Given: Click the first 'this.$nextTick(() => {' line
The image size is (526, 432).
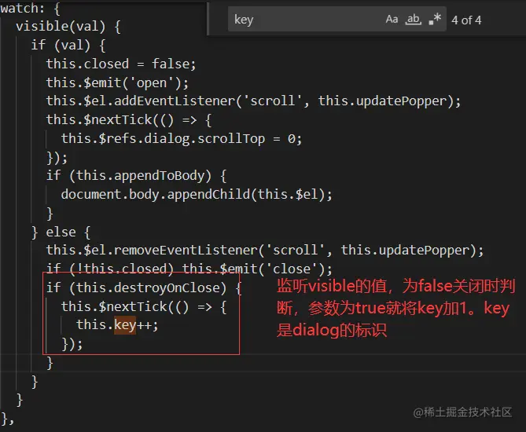Looking at the screenshot, I should tap(129, 119).
